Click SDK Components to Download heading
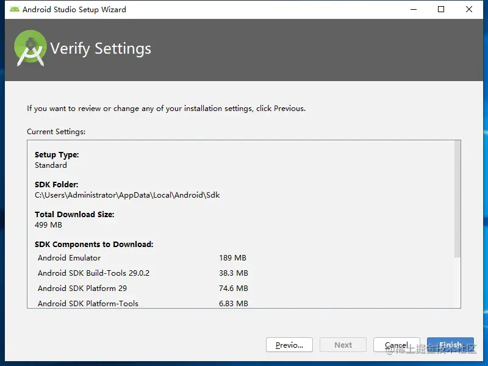This screenshot has width=488, height=366. pyautogui.click(x=94, y=245)
